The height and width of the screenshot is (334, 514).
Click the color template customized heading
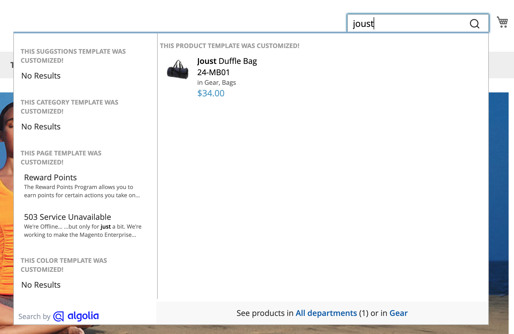64,265
